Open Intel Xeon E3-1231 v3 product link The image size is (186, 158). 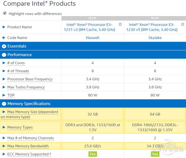[x=90, y=27]
